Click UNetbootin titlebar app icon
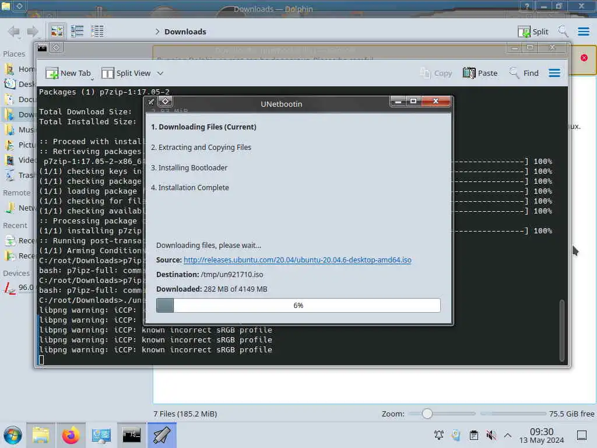597x448 pixels. click(151, 101)
